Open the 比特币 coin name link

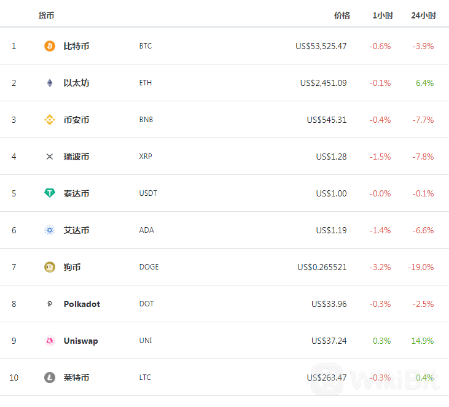(x=76, y=46)
